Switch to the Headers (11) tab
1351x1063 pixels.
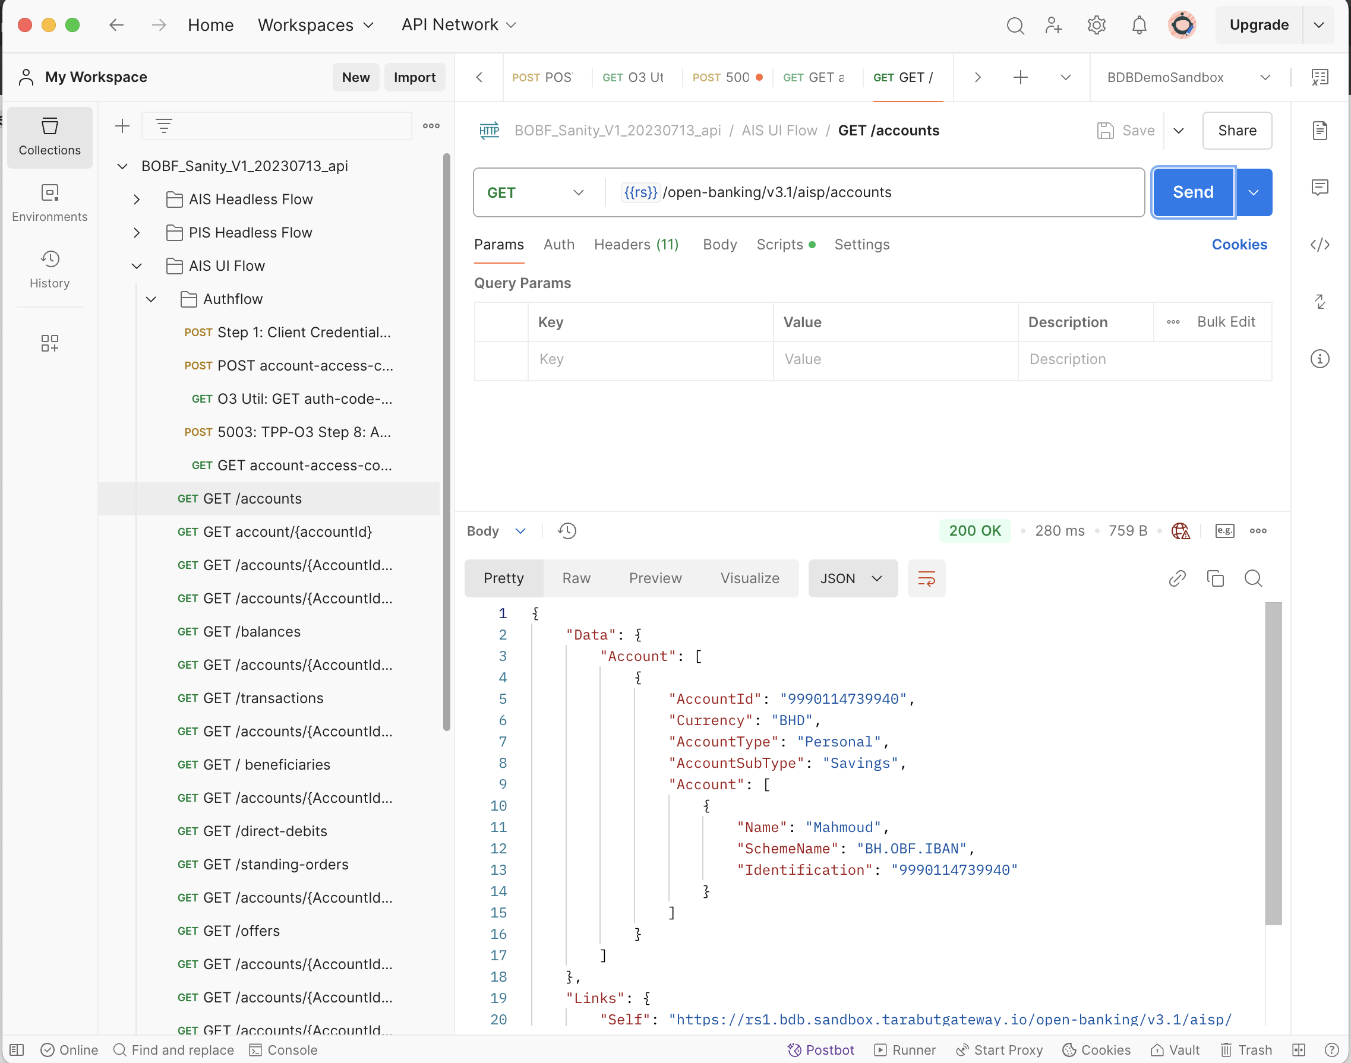tap(636, 245)
